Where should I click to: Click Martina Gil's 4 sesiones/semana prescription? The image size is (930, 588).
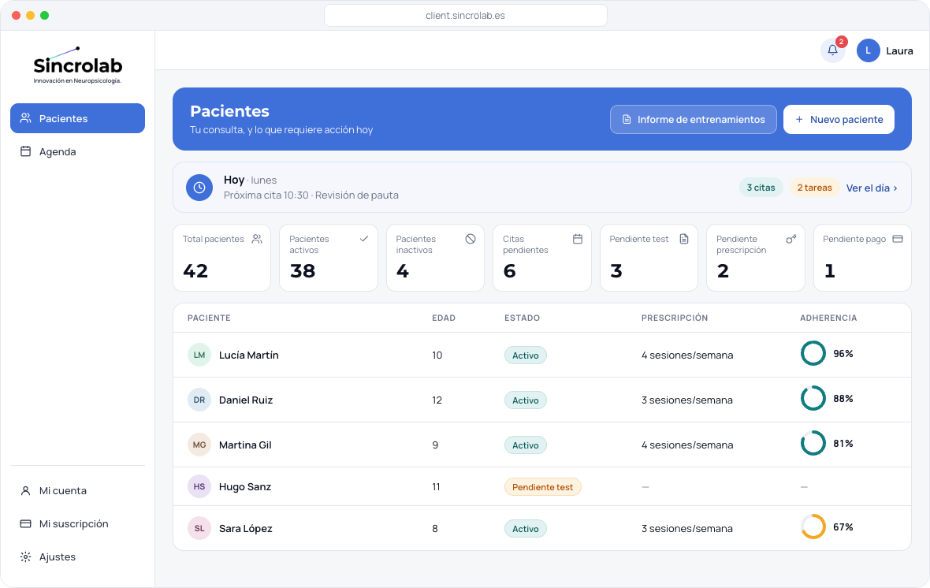pos(686,445)
